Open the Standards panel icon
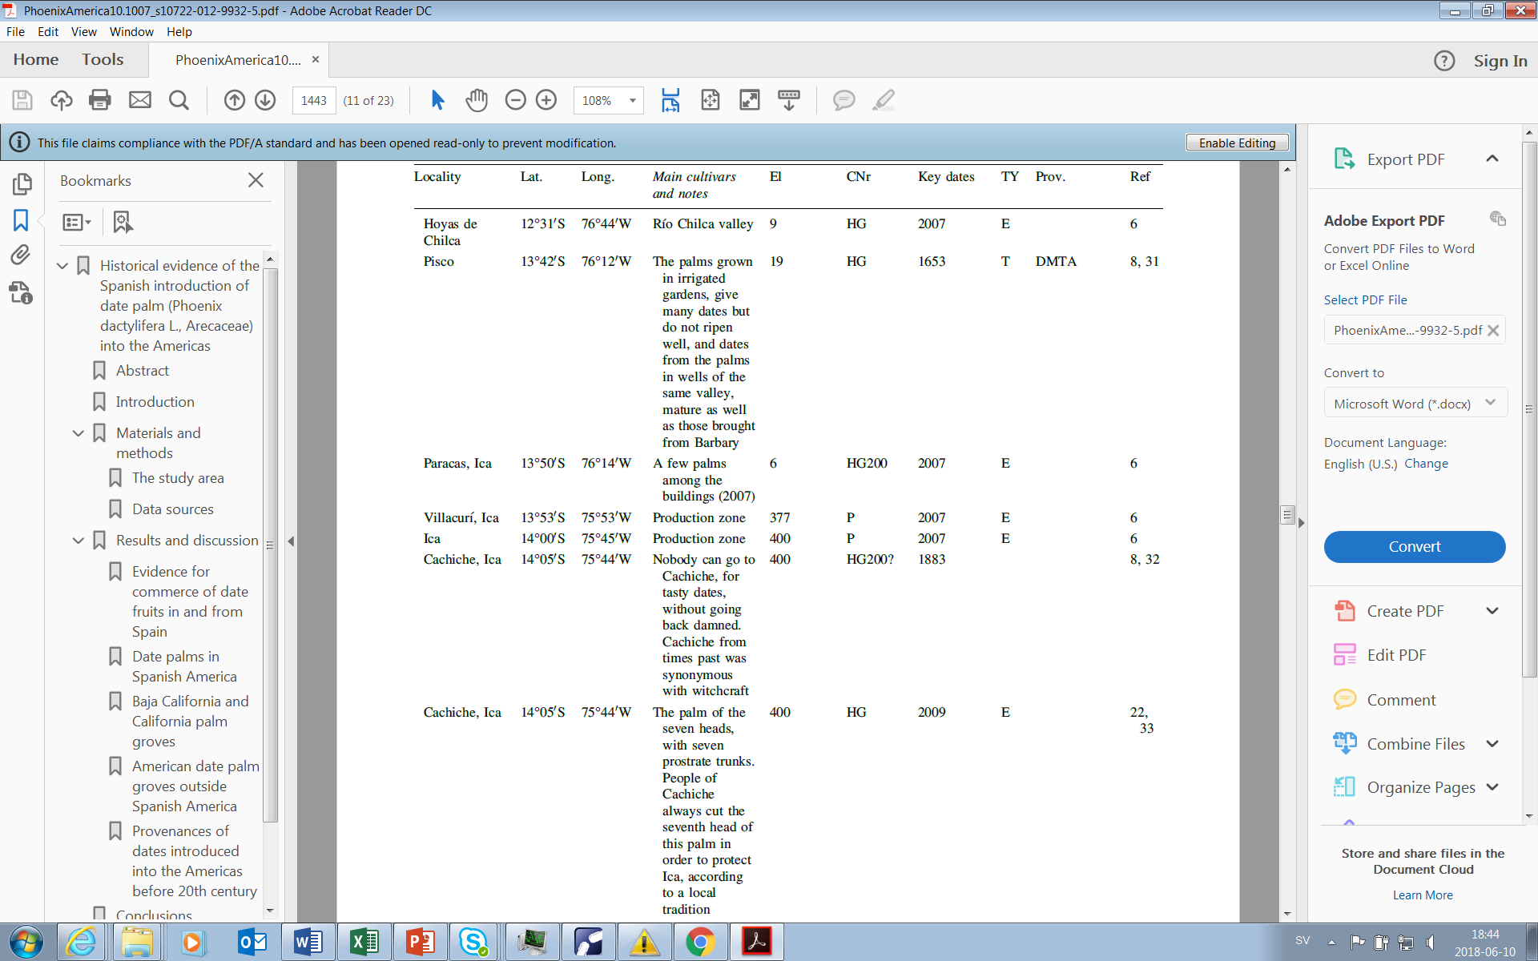The width and height of the screenshot is (1538, 961). (22, 293)
